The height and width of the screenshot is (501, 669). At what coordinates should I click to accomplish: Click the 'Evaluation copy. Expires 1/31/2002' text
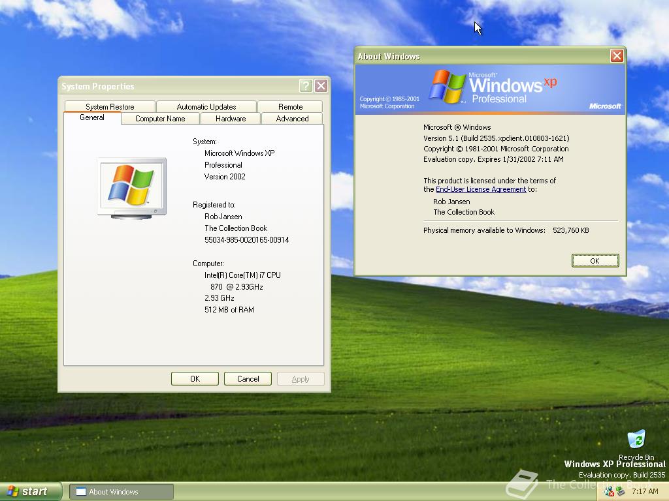click(x=493, y=159)
